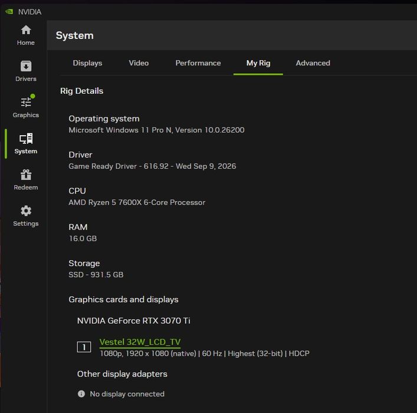
Task: Switch to the Performance tab
Action: 198,63
